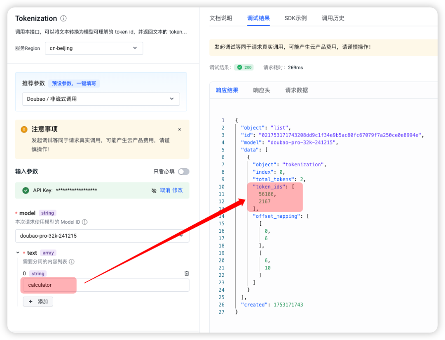The width and height of the screenshot is (445, 340).
Task: Click the info icon next to Tokenization title
Action: click(x=63, y=19)
